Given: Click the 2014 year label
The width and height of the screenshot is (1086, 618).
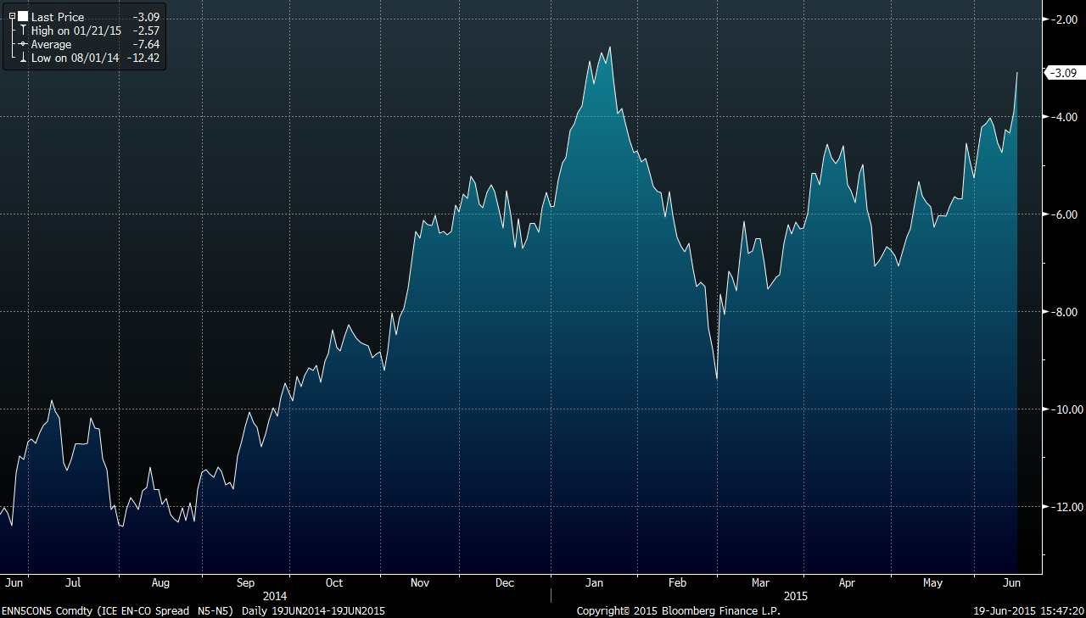Looking at the screenshot, I should [275, 596].
